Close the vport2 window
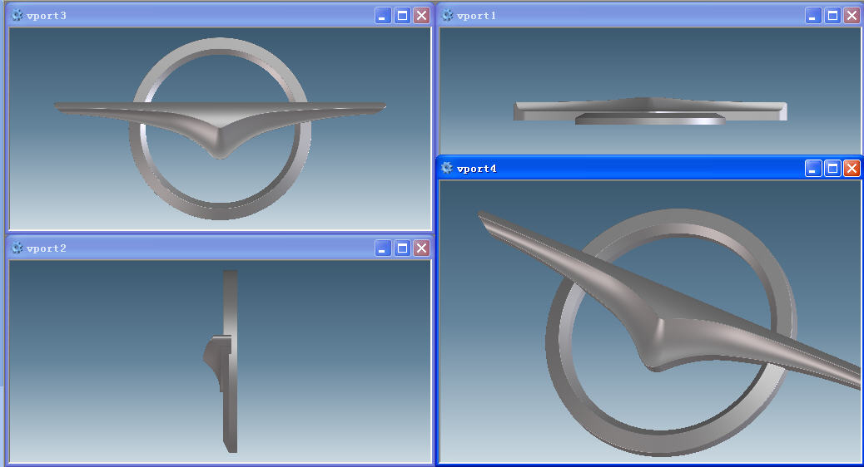The width and height of the screenshot is (864, 467). tap(421, 248)
